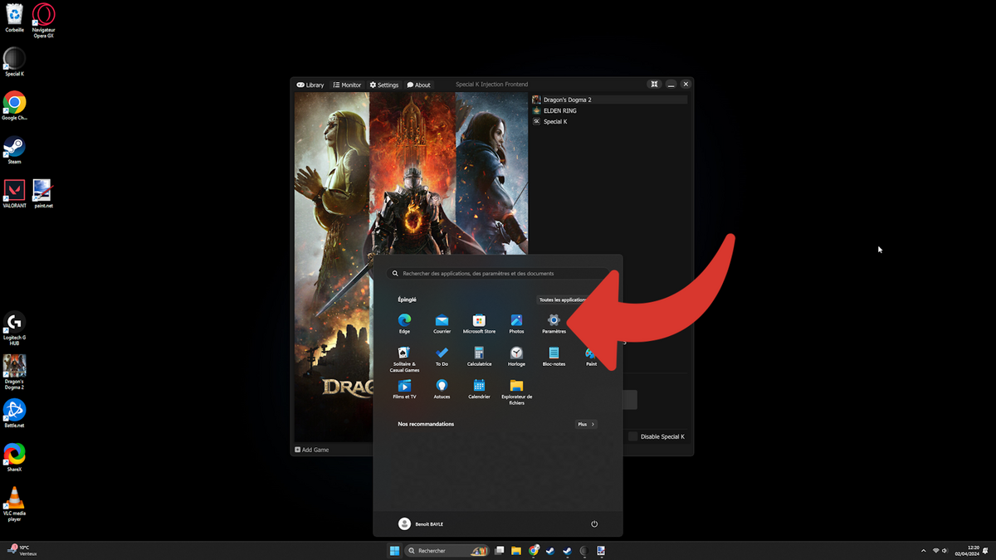Show hidden system tray icons

tap(923, 551)
